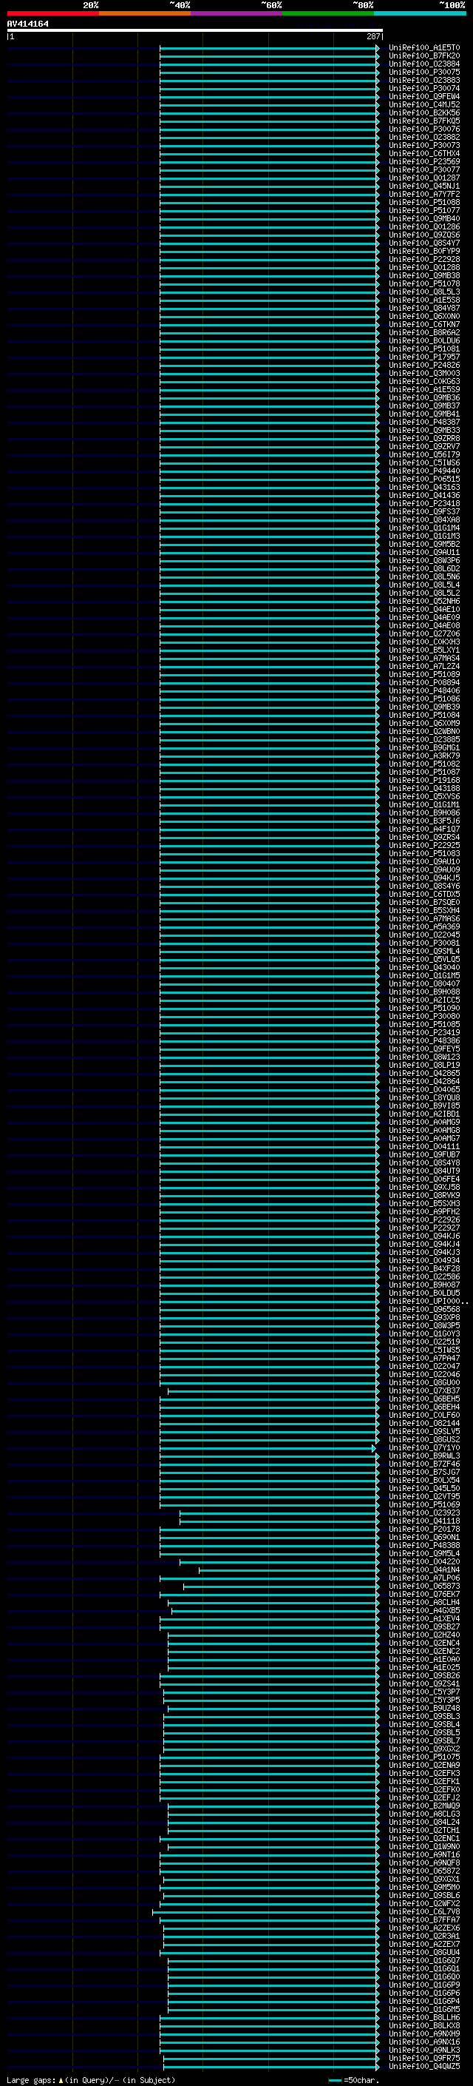Screen dimensions: 473x2086
Task: Select the UniRef100_A7Y7F2 label
Action: tap(423, 194)
